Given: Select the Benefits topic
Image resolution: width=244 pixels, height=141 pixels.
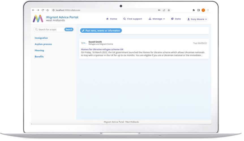Looking at the screenshot, I should point(39,57).
